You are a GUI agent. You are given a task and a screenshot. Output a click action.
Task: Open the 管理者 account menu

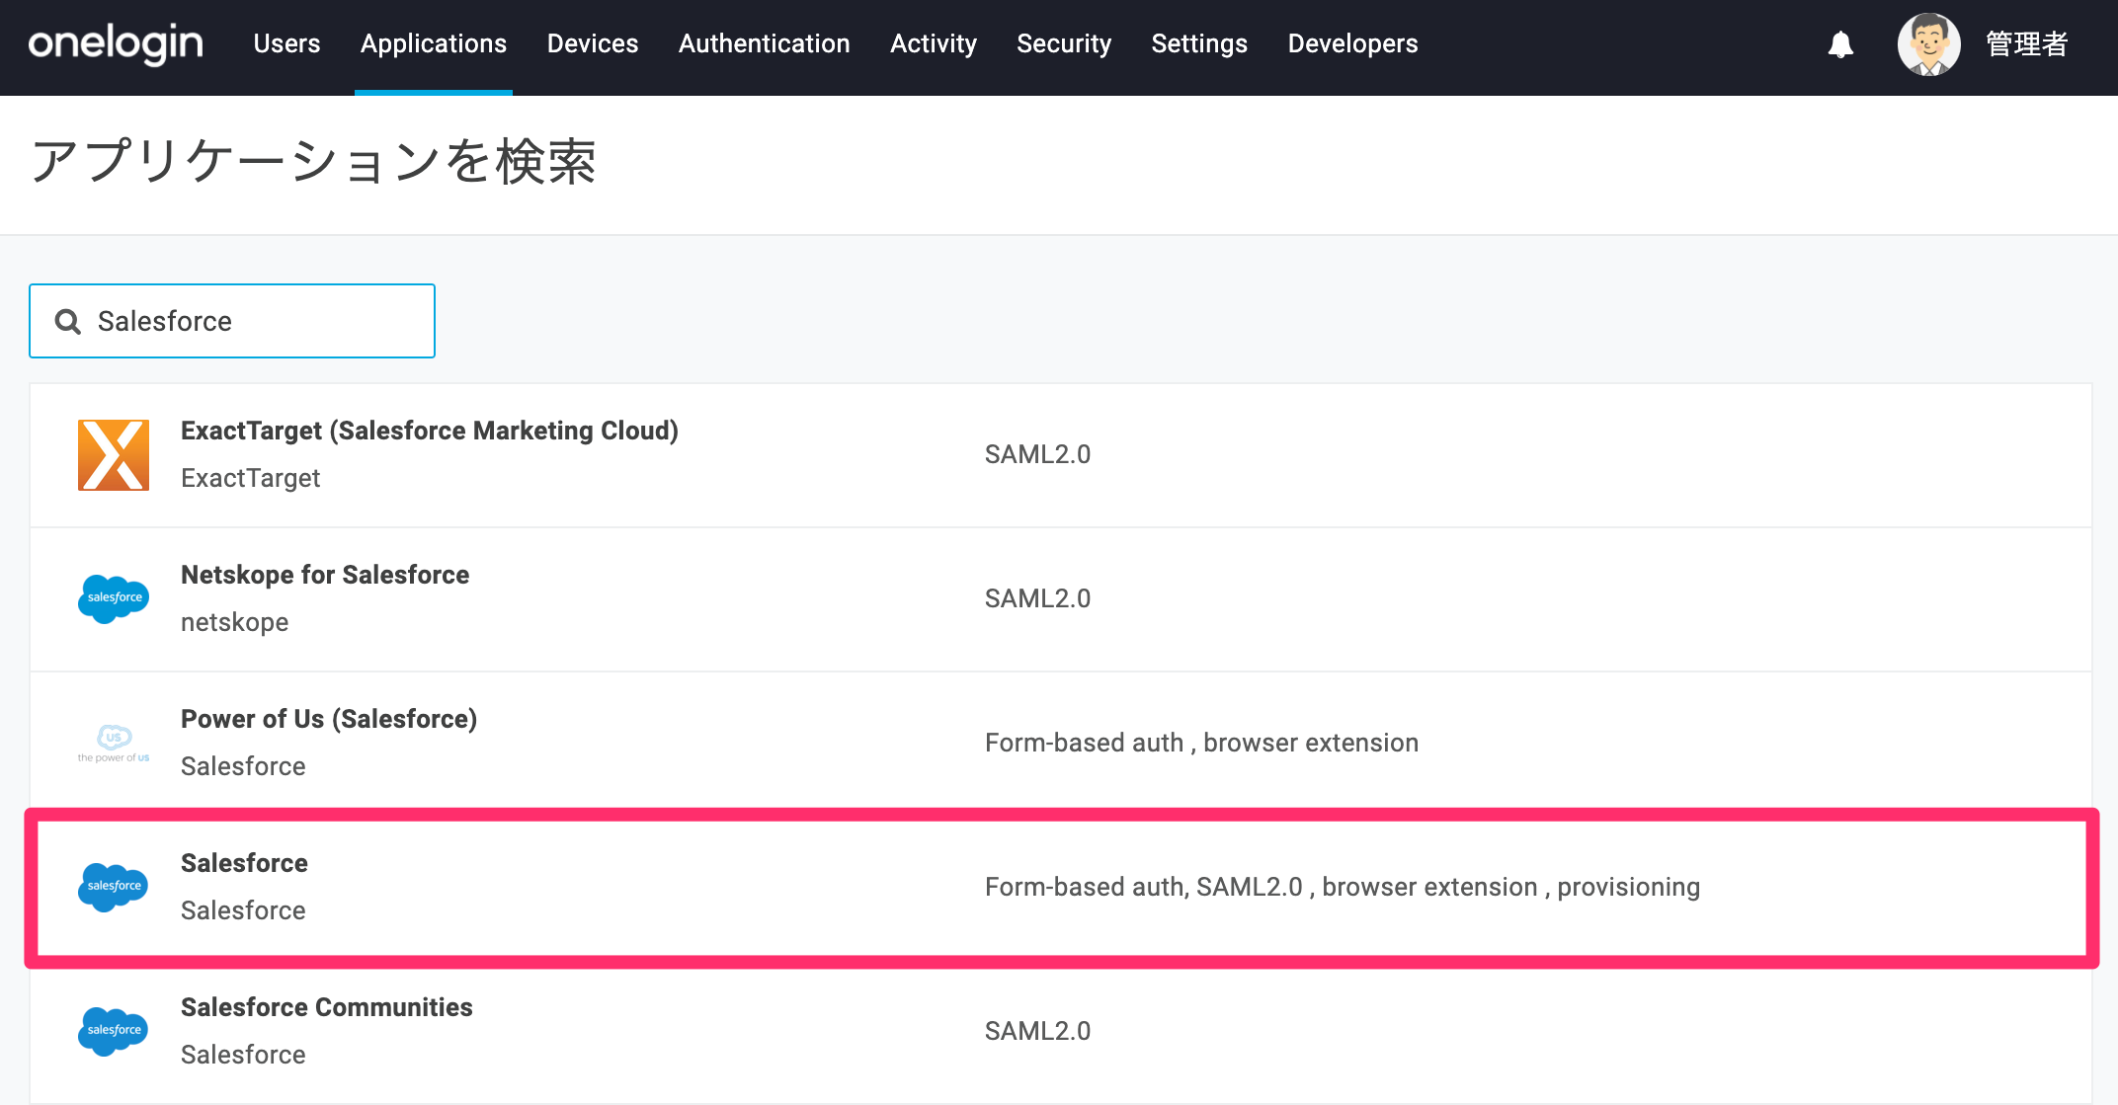point(2026,44)
